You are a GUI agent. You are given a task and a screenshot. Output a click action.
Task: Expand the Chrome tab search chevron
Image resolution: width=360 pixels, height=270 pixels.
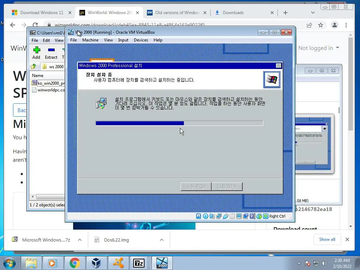tap(313, 13)
